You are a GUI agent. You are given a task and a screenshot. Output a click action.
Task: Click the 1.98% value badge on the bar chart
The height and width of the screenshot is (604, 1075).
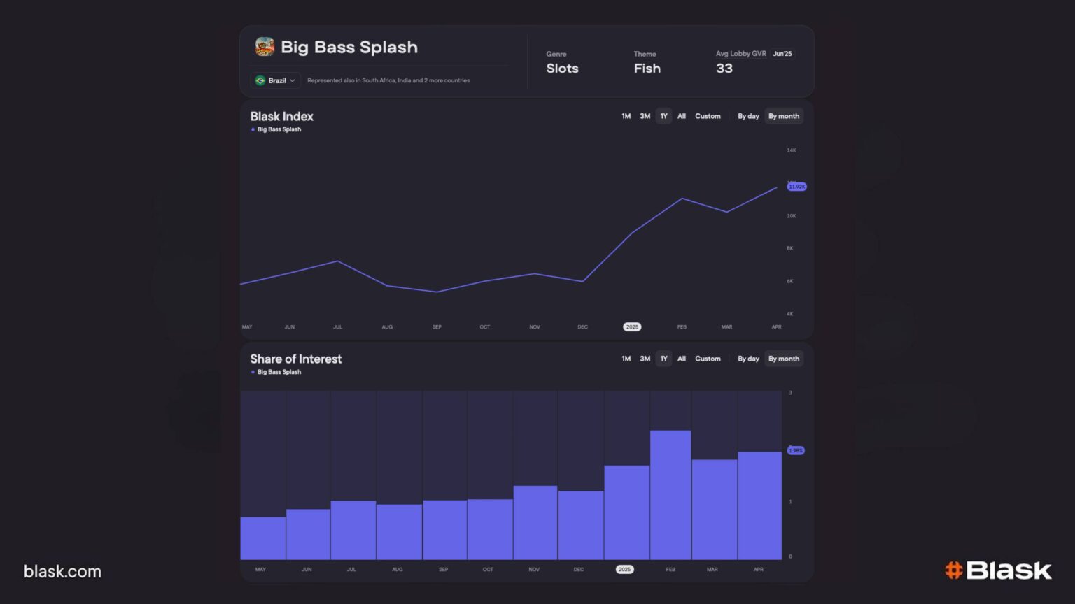click(x=796, y=450)
